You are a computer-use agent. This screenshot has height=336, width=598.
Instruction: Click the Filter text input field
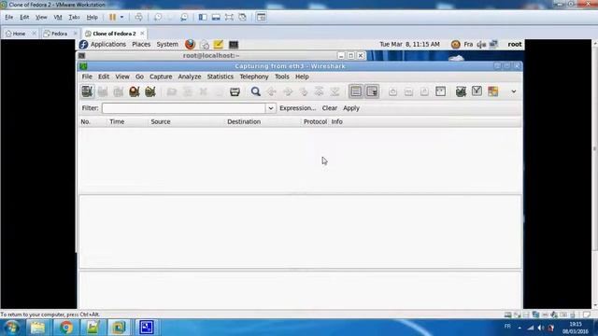click(184, 108)
